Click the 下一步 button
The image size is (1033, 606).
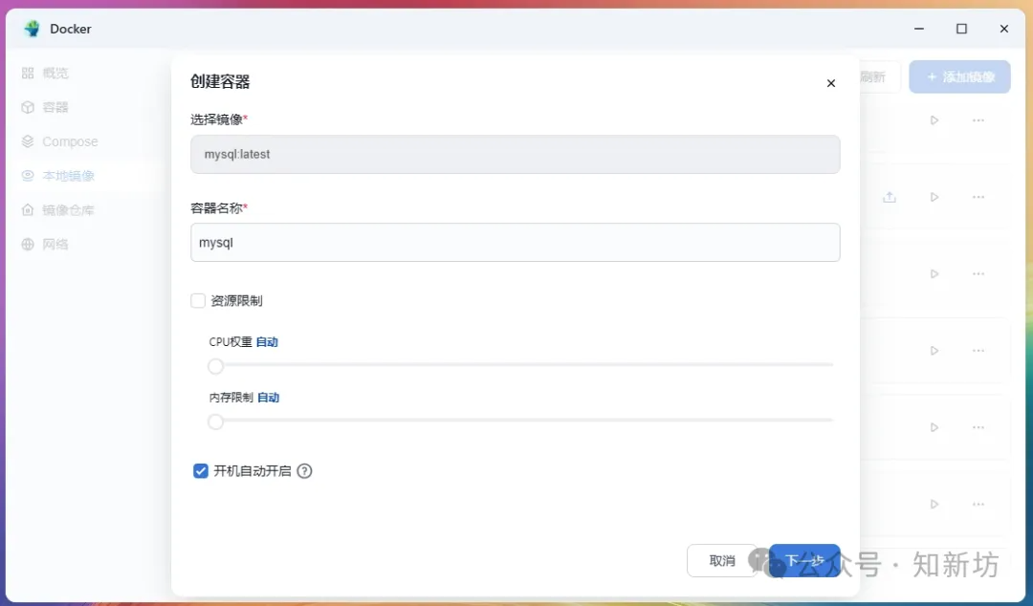pos(804,561)
